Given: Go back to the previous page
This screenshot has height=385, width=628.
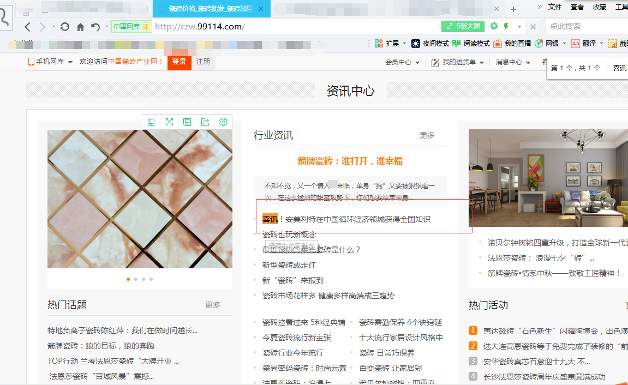Looking at the screenshot, I should pyautogui.click(x=28, y=27).
